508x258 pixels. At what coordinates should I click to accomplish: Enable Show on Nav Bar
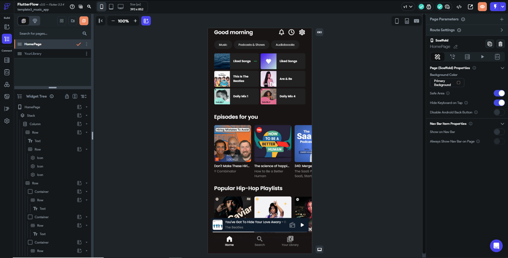click(499, 132)
